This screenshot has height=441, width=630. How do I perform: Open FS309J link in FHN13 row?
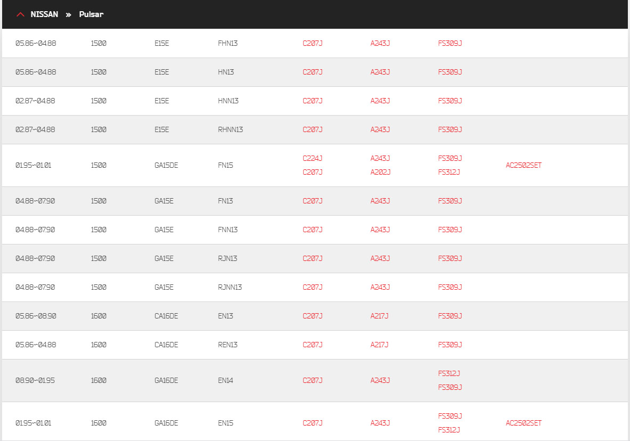pos(450,43)
